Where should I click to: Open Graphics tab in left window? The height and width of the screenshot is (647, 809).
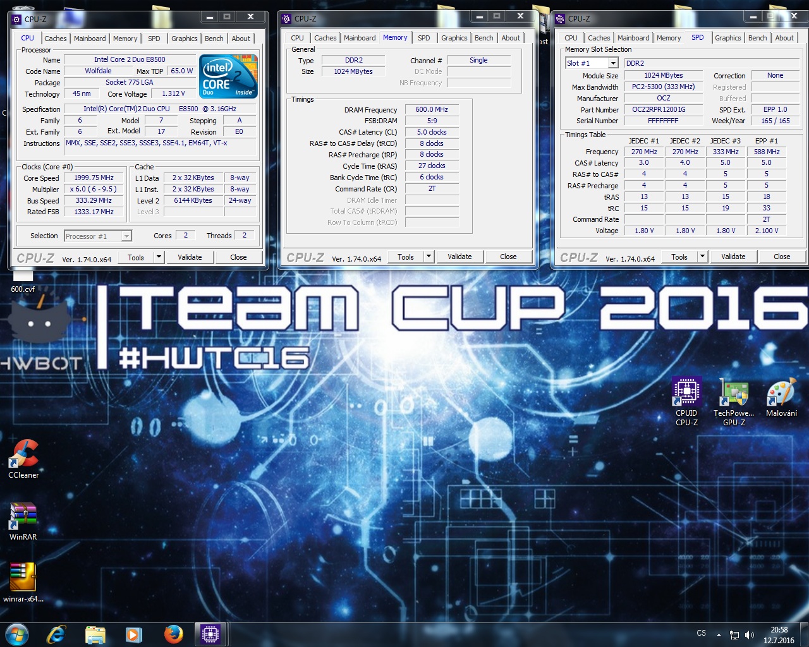[x=184, y=39]
